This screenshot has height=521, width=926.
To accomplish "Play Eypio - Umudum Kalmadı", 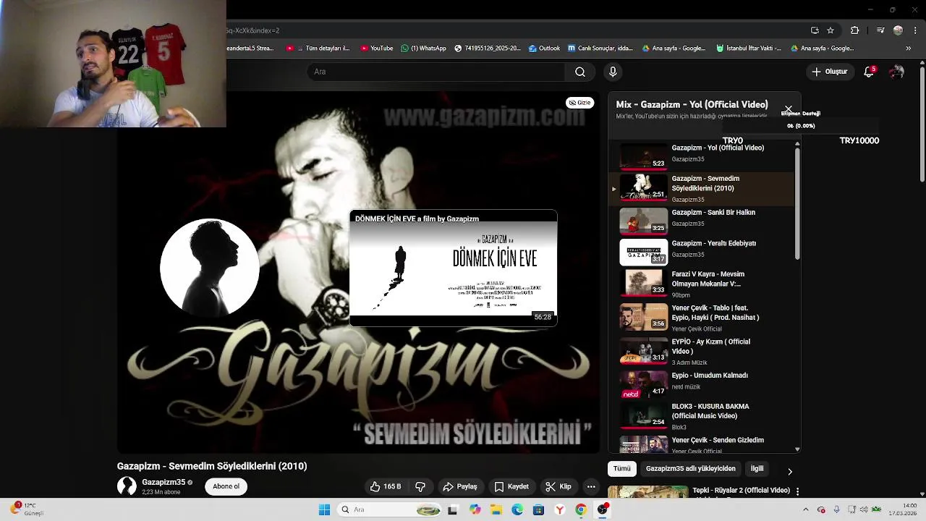I will [x=702, y=384].
